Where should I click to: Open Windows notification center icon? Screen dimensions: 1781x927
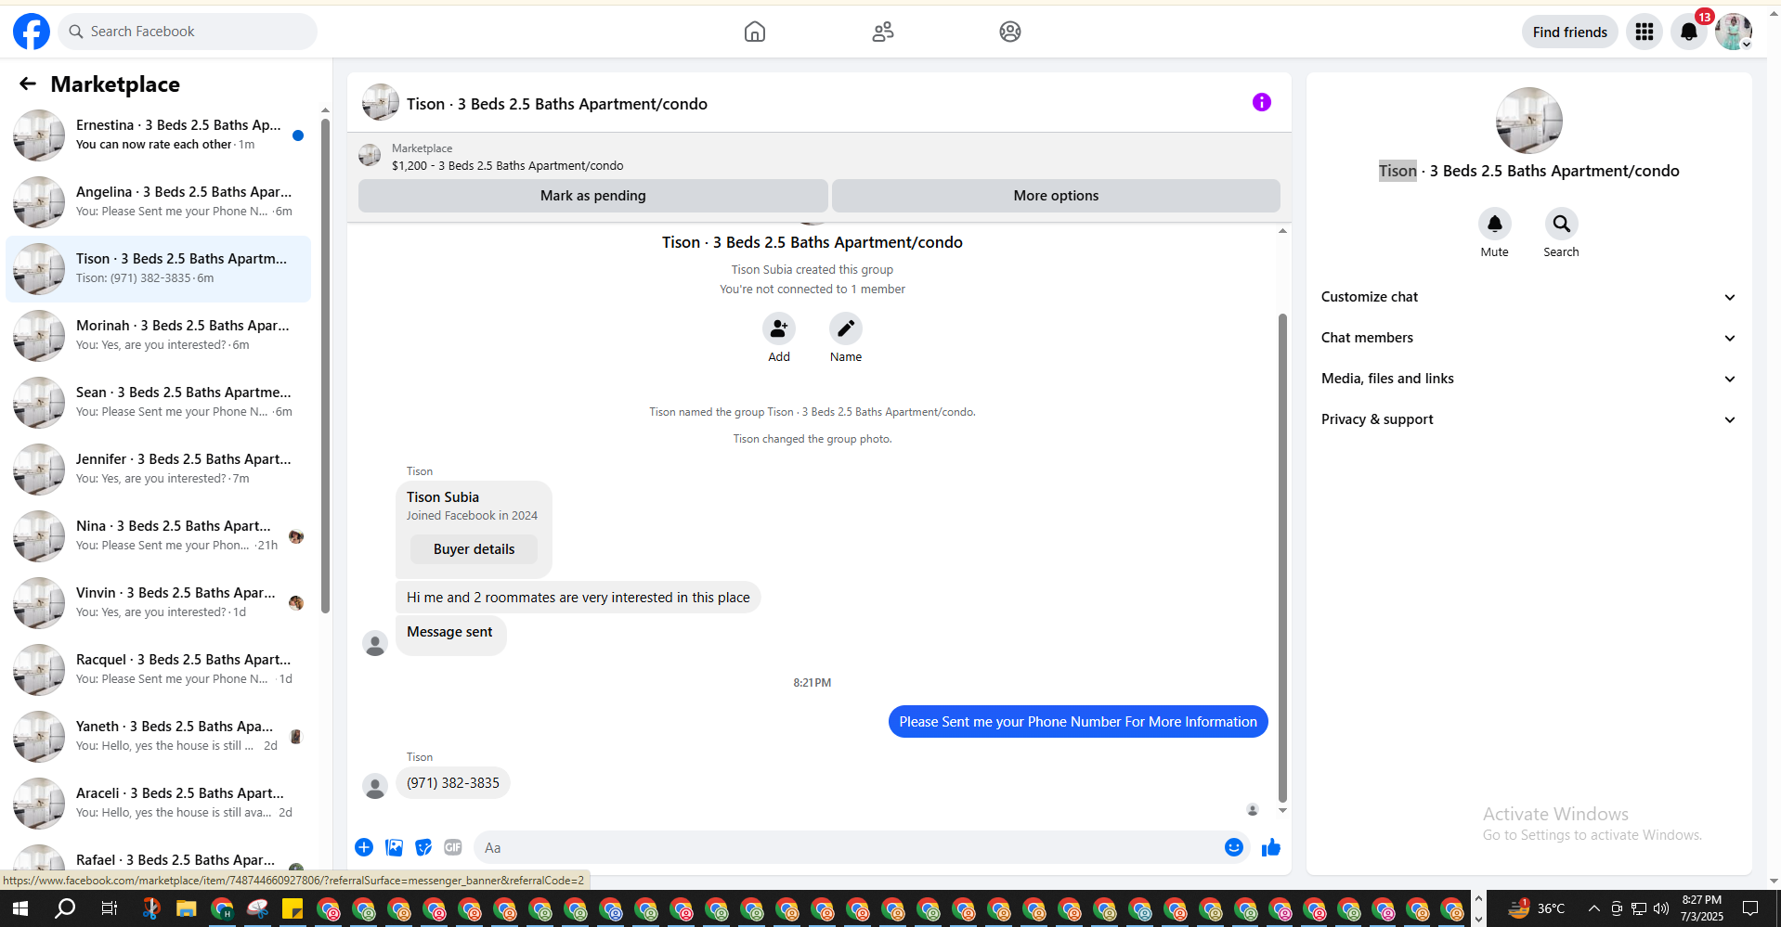(x=1750, y=908)
